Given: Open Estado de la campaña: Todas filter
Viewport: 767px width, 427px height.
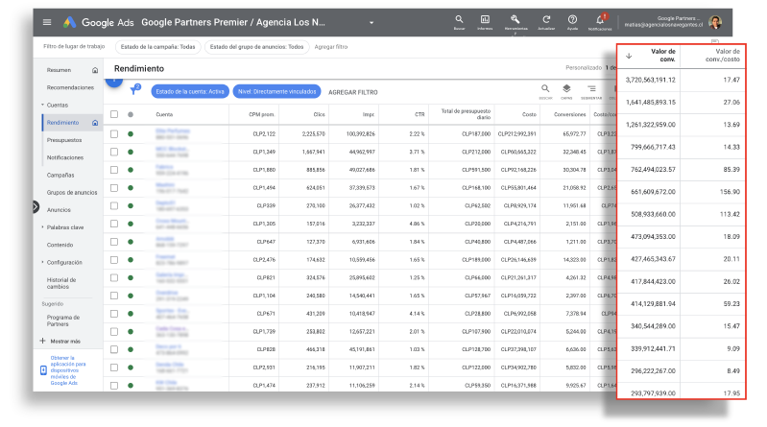Looking at the screenshot, I should [158, 47].
